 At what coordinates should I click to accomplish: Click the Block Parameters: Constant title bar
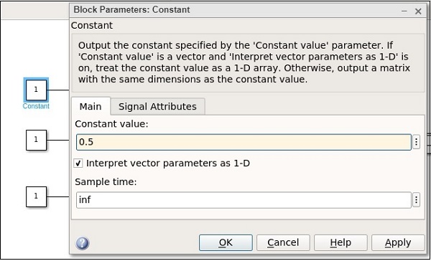coord(233,11)
